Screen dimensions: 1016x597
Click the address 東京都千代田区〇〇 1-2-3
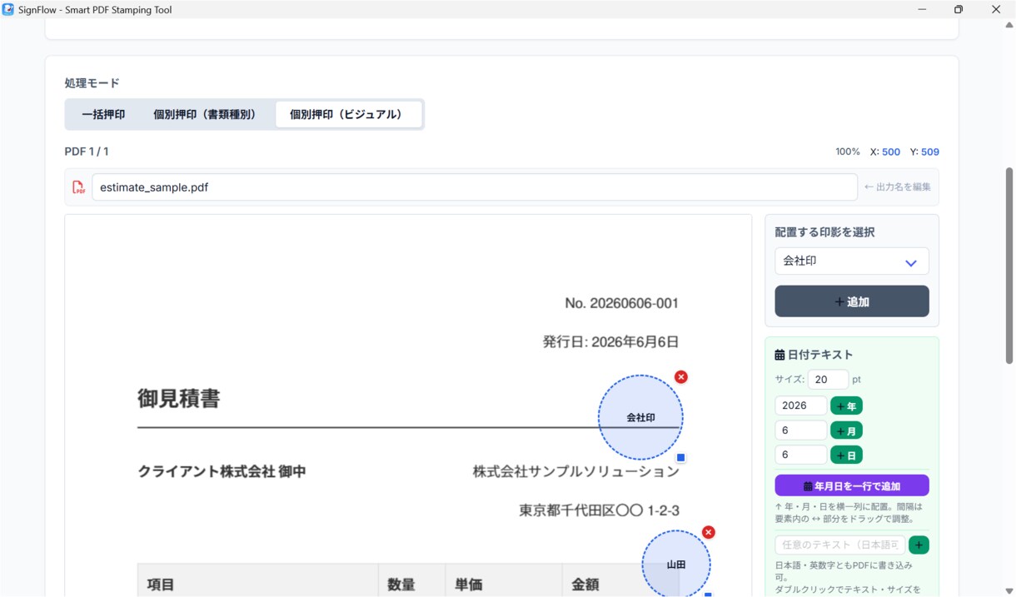pos(600,510)
